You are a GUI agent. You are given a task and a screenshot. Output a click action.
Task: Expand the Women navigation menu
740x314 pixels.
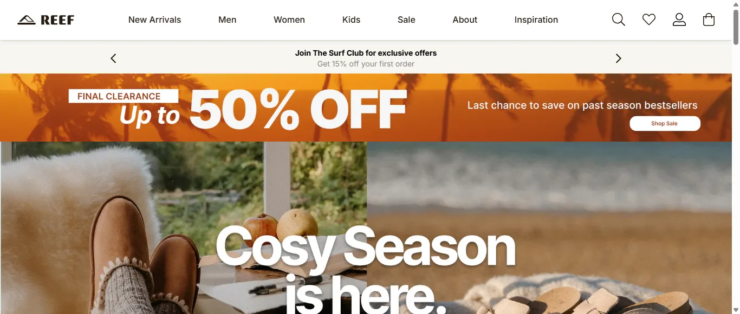[289, 20]
